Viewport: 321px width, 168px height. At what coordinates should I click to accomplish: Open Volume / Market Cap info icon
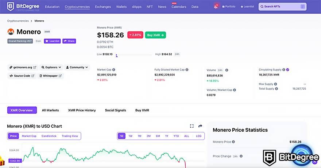click(x=235, y=90)
